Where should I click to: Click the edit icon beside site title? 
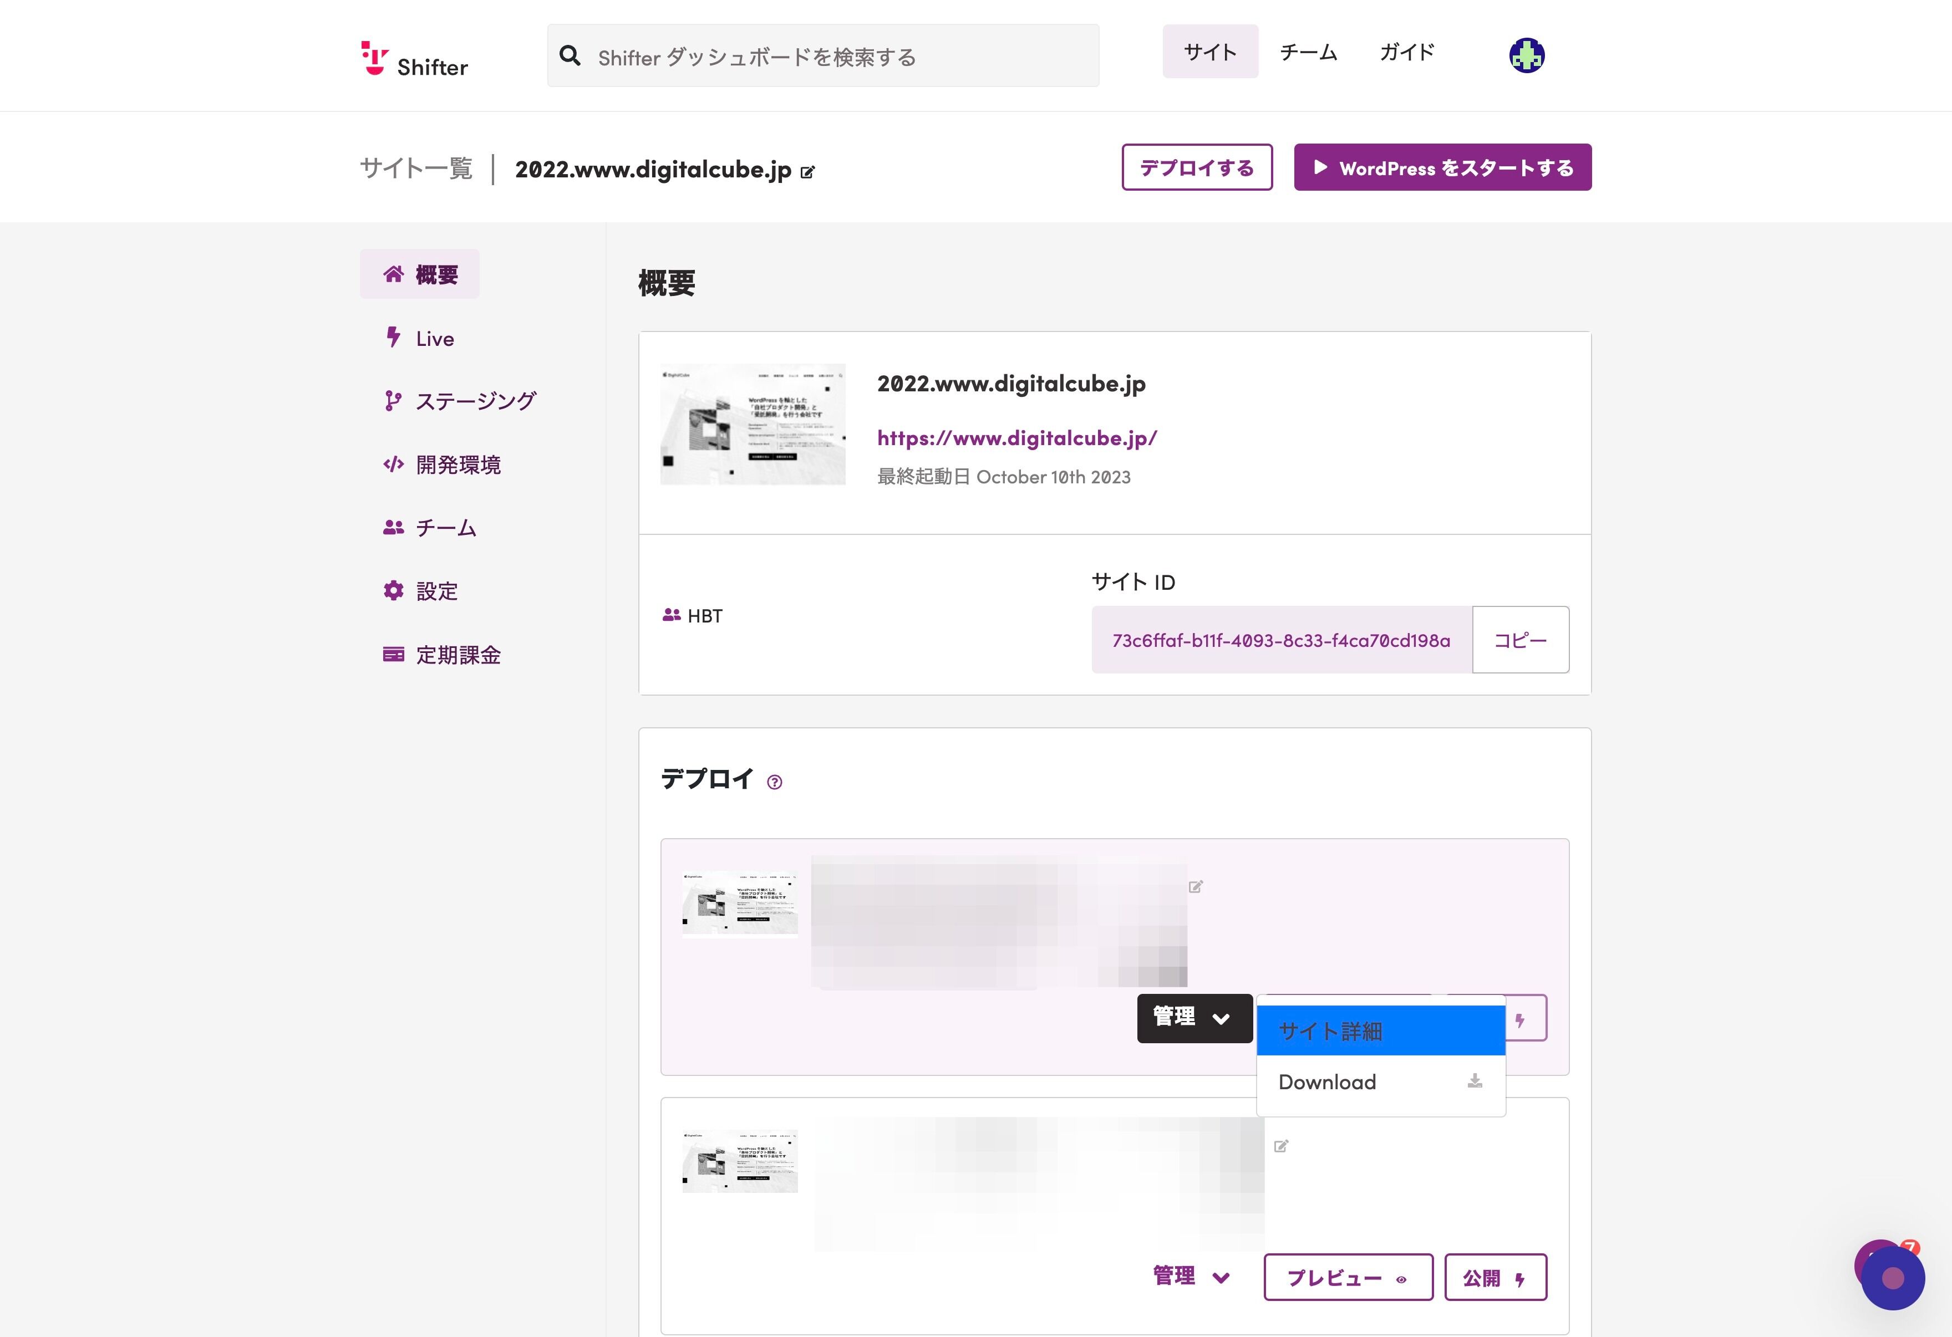tap(807, 172)
